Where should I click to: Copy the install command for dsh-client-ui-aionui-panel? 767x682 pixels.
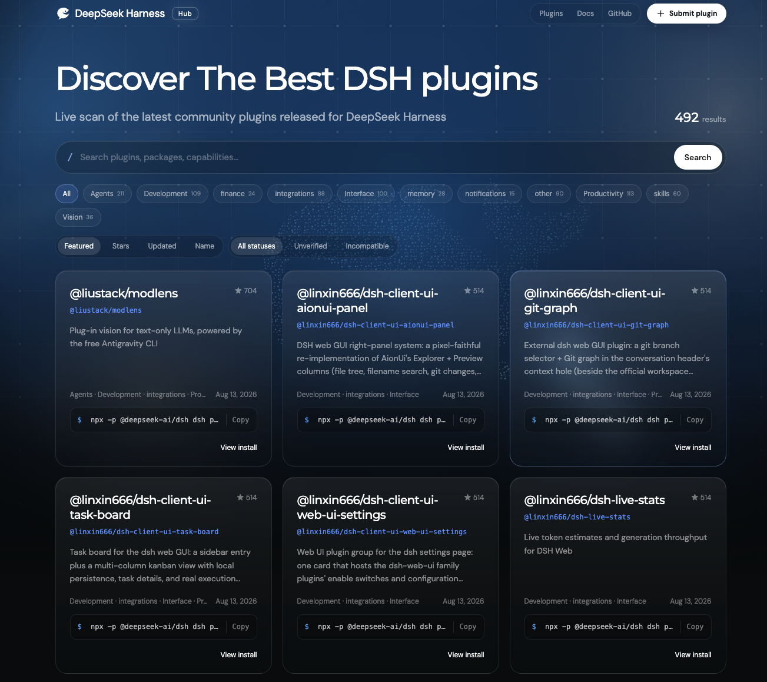click(x=467, y=420)
